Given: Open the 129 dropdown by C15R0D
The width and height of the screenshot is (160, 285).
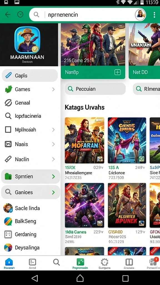Looking at the screenshot, I should pos(140,232).
